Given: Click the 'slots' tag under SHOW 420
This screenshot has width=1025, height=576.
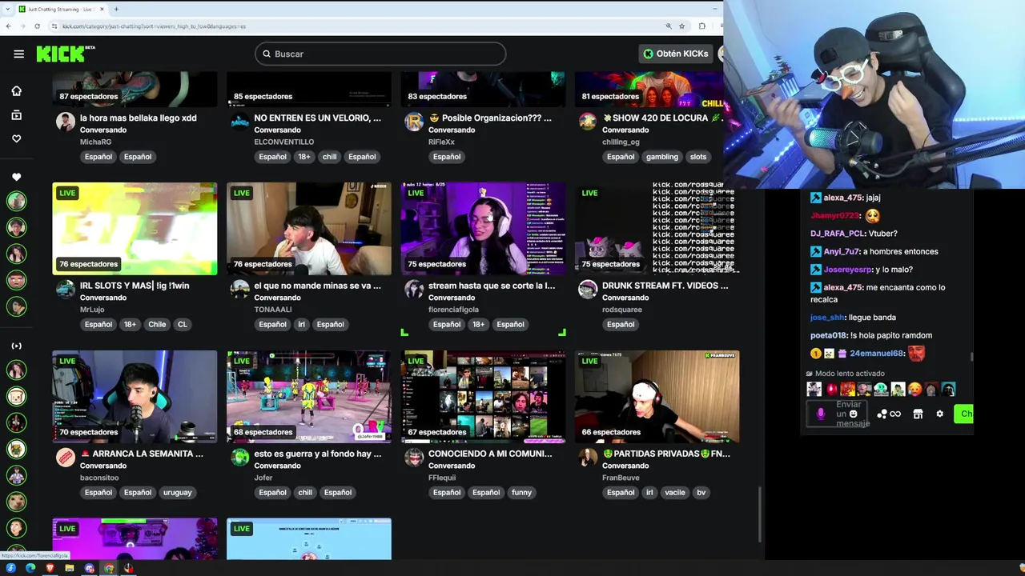Looking at the screenshot, I should [698, 157].
